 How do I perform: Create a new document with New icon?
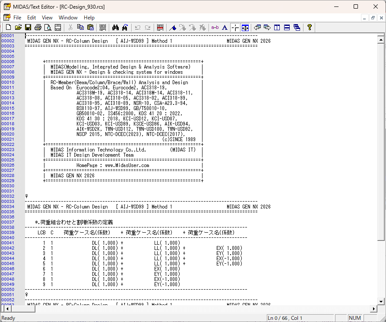coord(8,27)
